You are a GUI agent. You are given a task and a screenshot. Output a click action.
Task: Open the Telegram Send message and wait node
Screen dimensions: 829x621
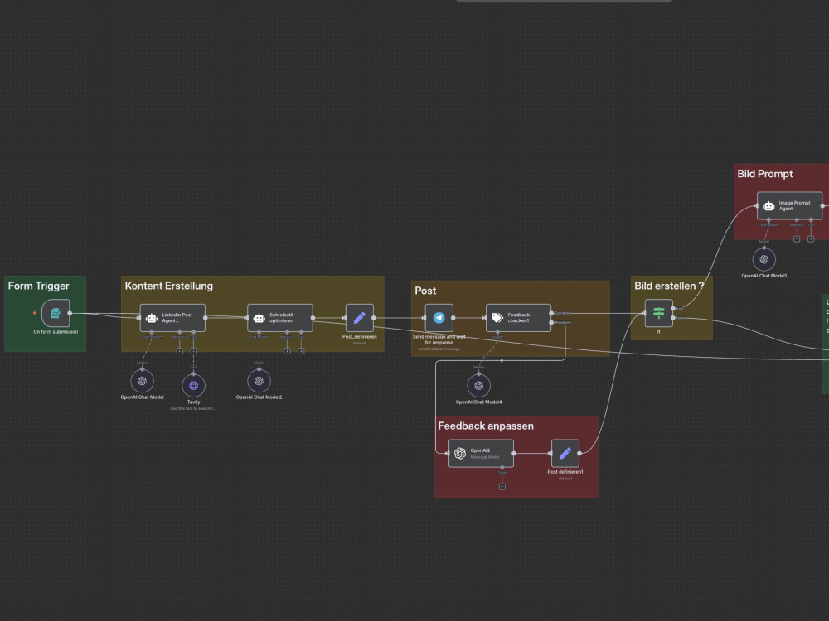pyautogui.click(x=439, y=318)
